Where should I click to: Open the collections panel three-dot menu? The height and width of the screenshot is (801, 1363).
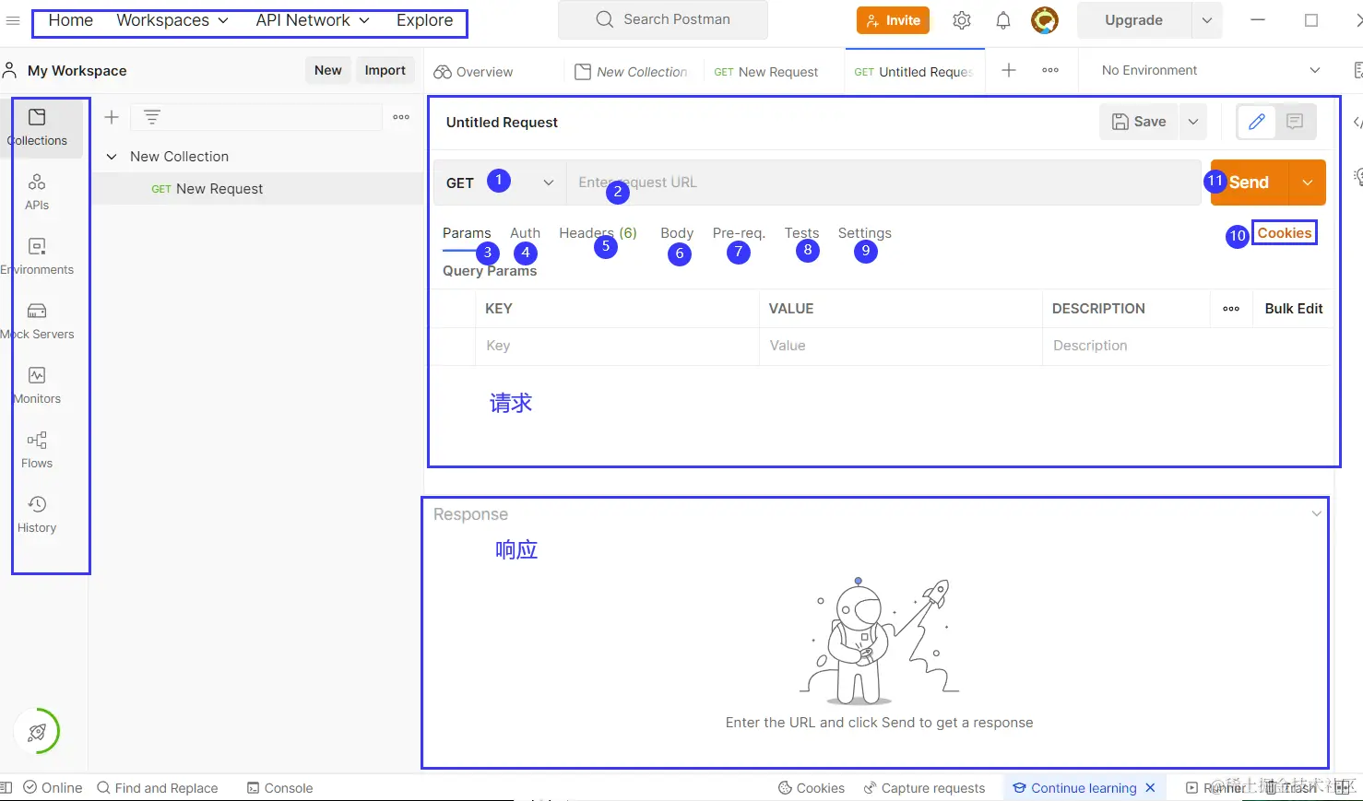tap(401, 117)
